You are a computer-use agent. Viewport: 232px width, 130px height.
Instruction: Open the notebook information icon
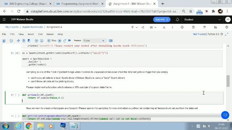pos(182,27)
